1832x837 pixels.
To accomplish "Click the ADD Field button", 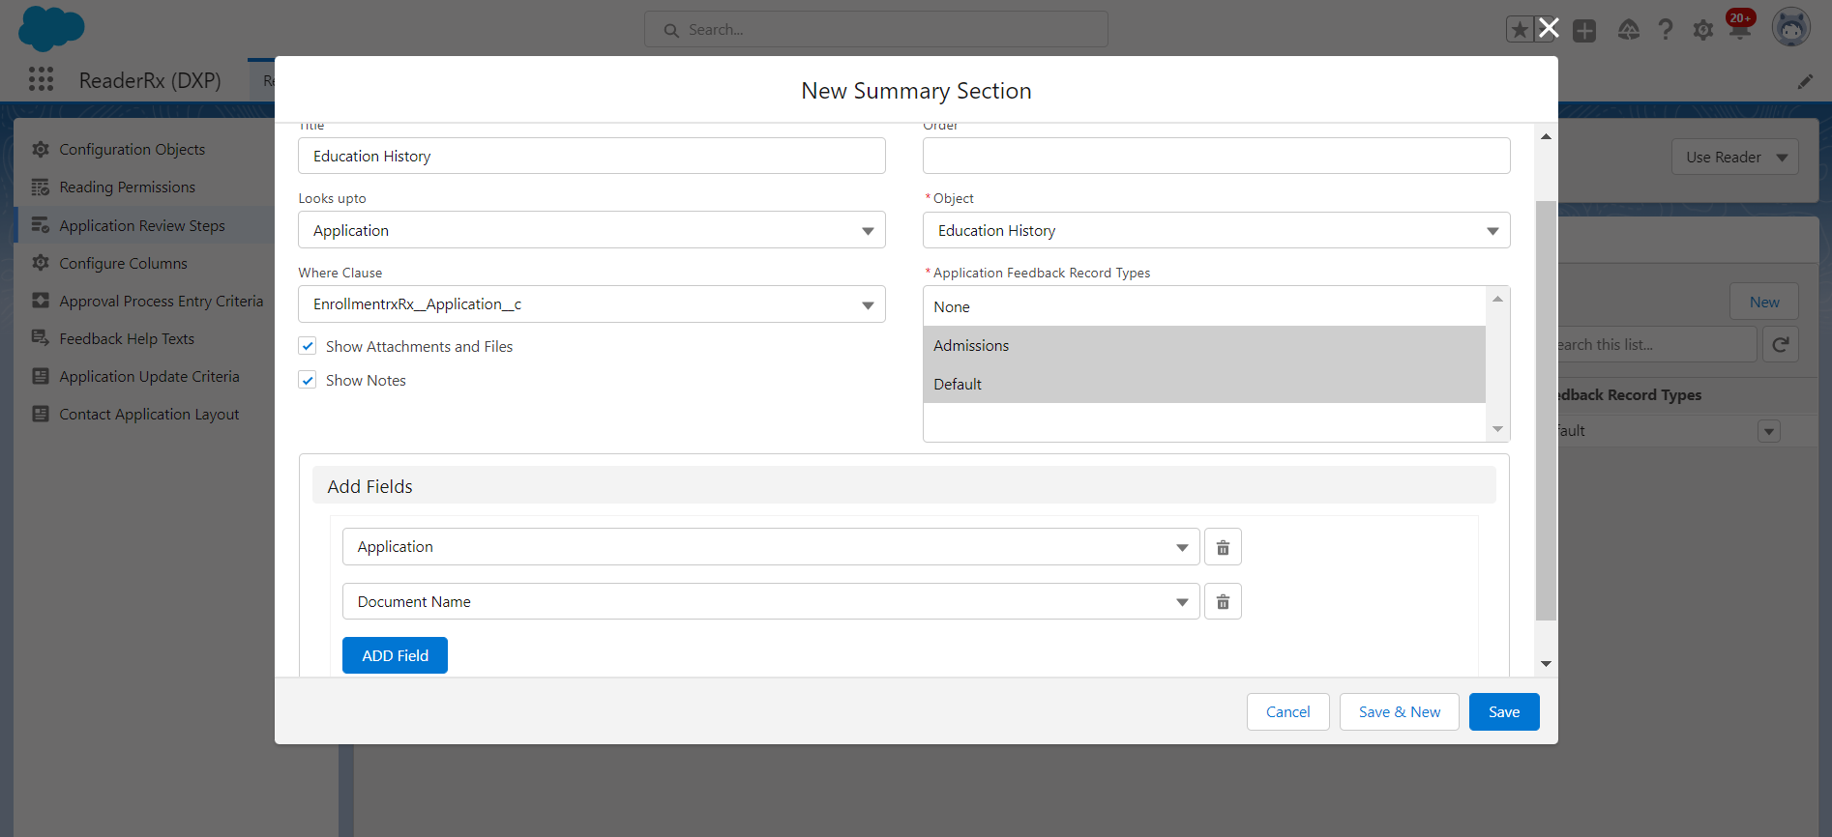I will (395, 655).
